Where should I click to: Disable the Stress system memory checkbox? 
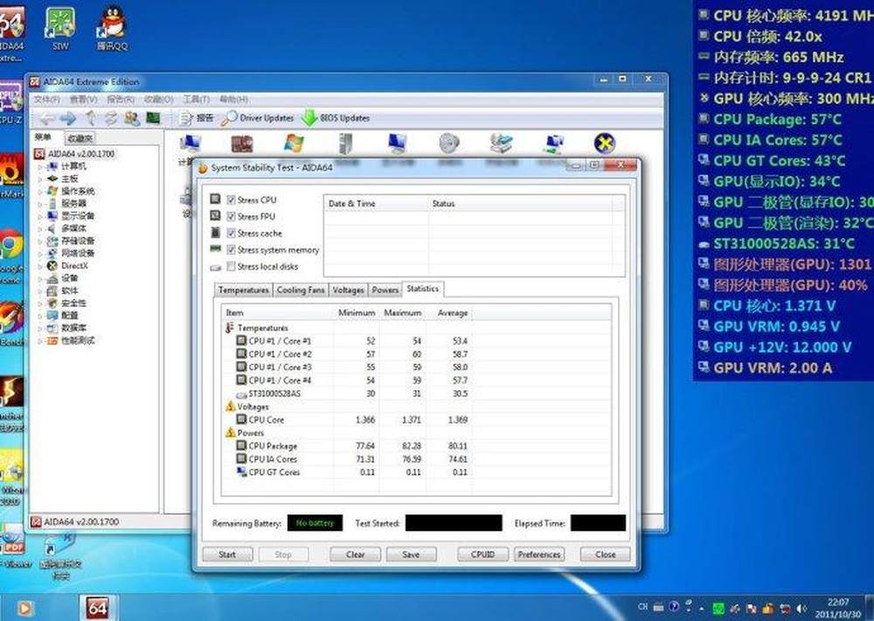point(232,250)
